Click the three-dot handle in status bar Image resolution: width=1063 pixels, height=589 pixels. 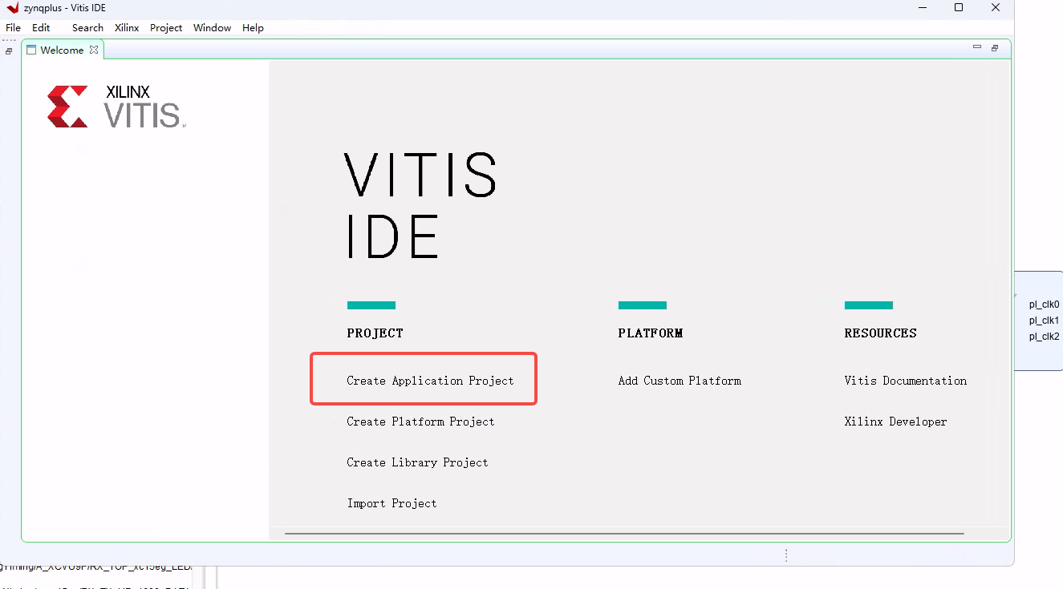[x=786, y=555]
